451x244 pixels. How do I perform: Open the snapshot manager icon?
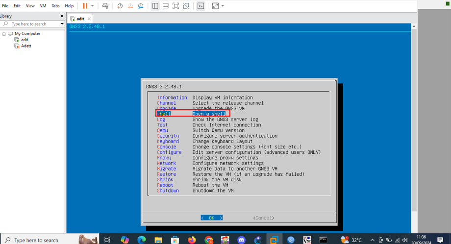pyautogui.click(x=141, y=6)
